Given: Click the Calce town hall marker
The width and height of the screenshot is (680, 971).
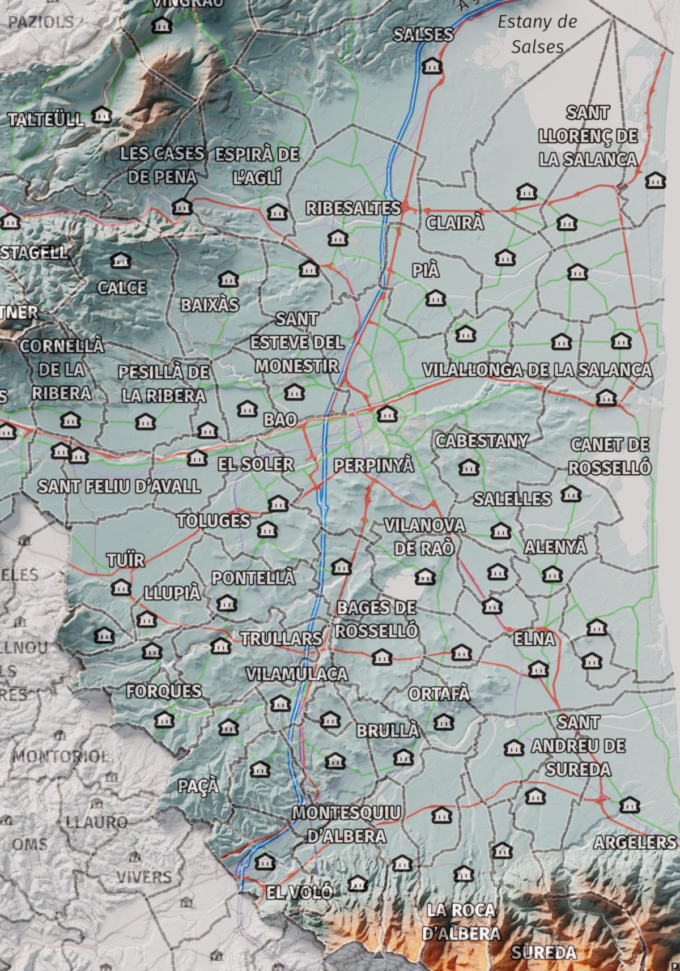Looking at the screenshot, I should pos(120,261).
